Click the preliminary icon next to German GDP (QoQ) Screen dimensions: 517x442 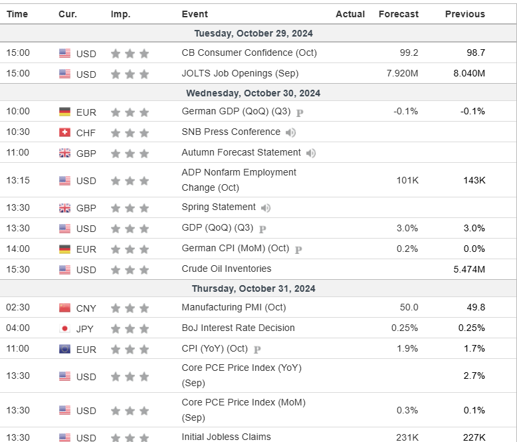pos(300,112)
